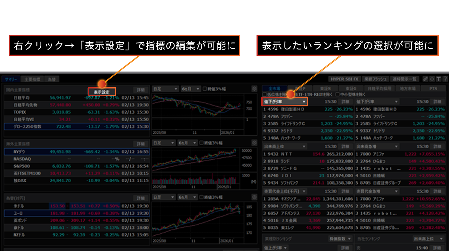The image size is (449, 251).
Task: Select the NYダウ row in overseas indices
Action: tap(77, 152)
